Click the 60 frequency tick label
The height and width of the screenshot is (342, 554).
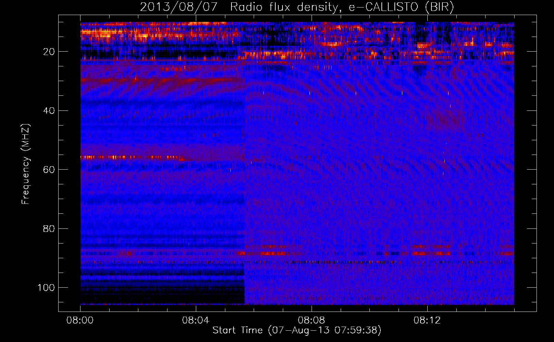pyautogui.click(x=49, y=170)
